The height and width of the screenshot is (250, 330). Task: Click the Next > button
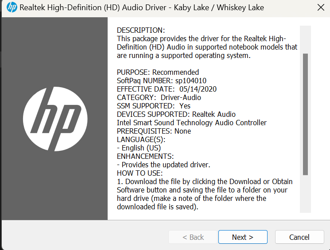243,237
